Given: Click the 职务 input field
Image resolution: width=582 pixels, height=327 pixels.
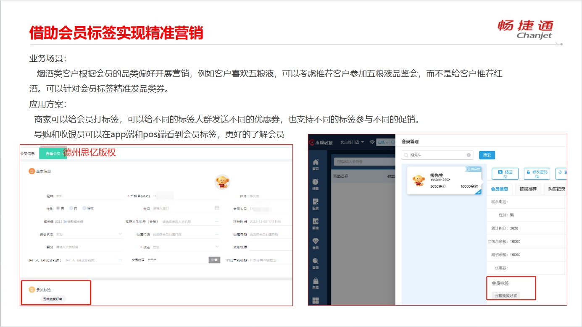Looking at the screenshot, I should pyautogui.click(x=89, y=247).
